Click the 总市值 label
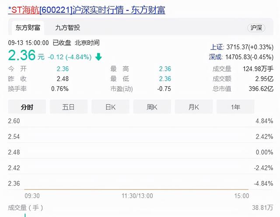The width and height of the screenshot is (280, 217). pos(222,89)
